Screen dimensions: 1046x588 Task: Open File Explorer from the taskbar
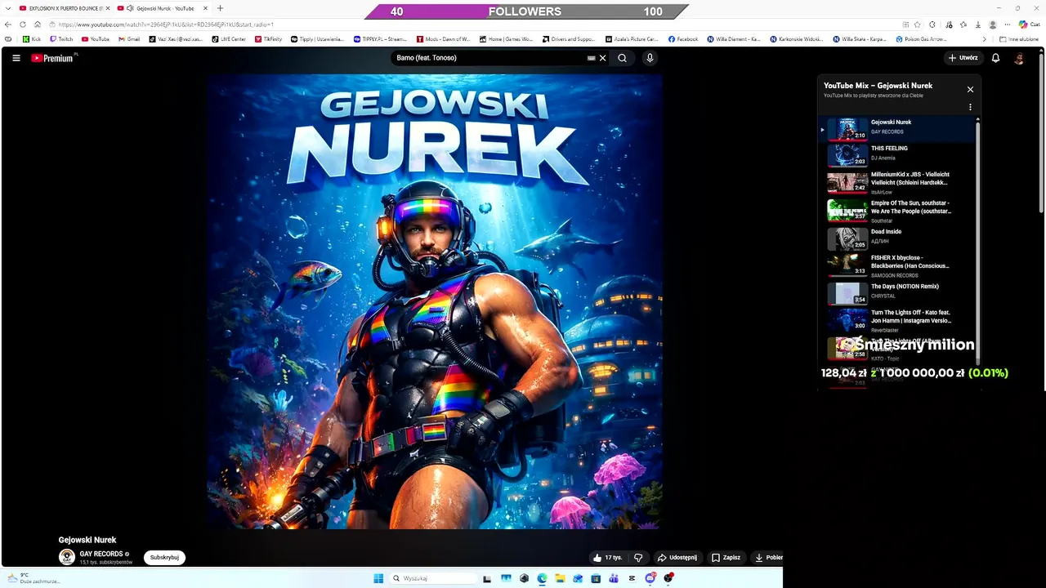pos(560,578)
